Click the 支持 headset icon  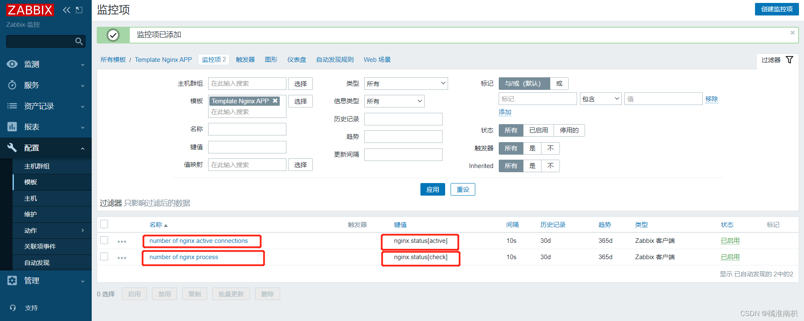13,308
